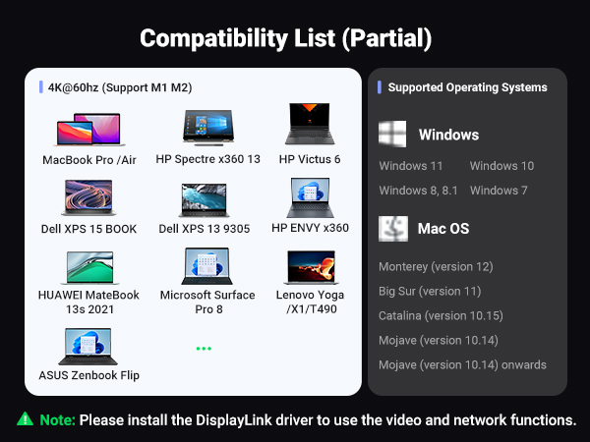The image size is (590, 442).
Task: Click the Windows 10 text
Action: [501, 166]
